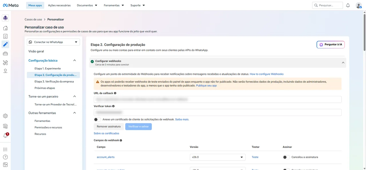Image resolution: width=366 pixels, height=170 pixels.
Task: Click the Pesquisar search box
Action: pyautogui.click(x=327, y=5)
